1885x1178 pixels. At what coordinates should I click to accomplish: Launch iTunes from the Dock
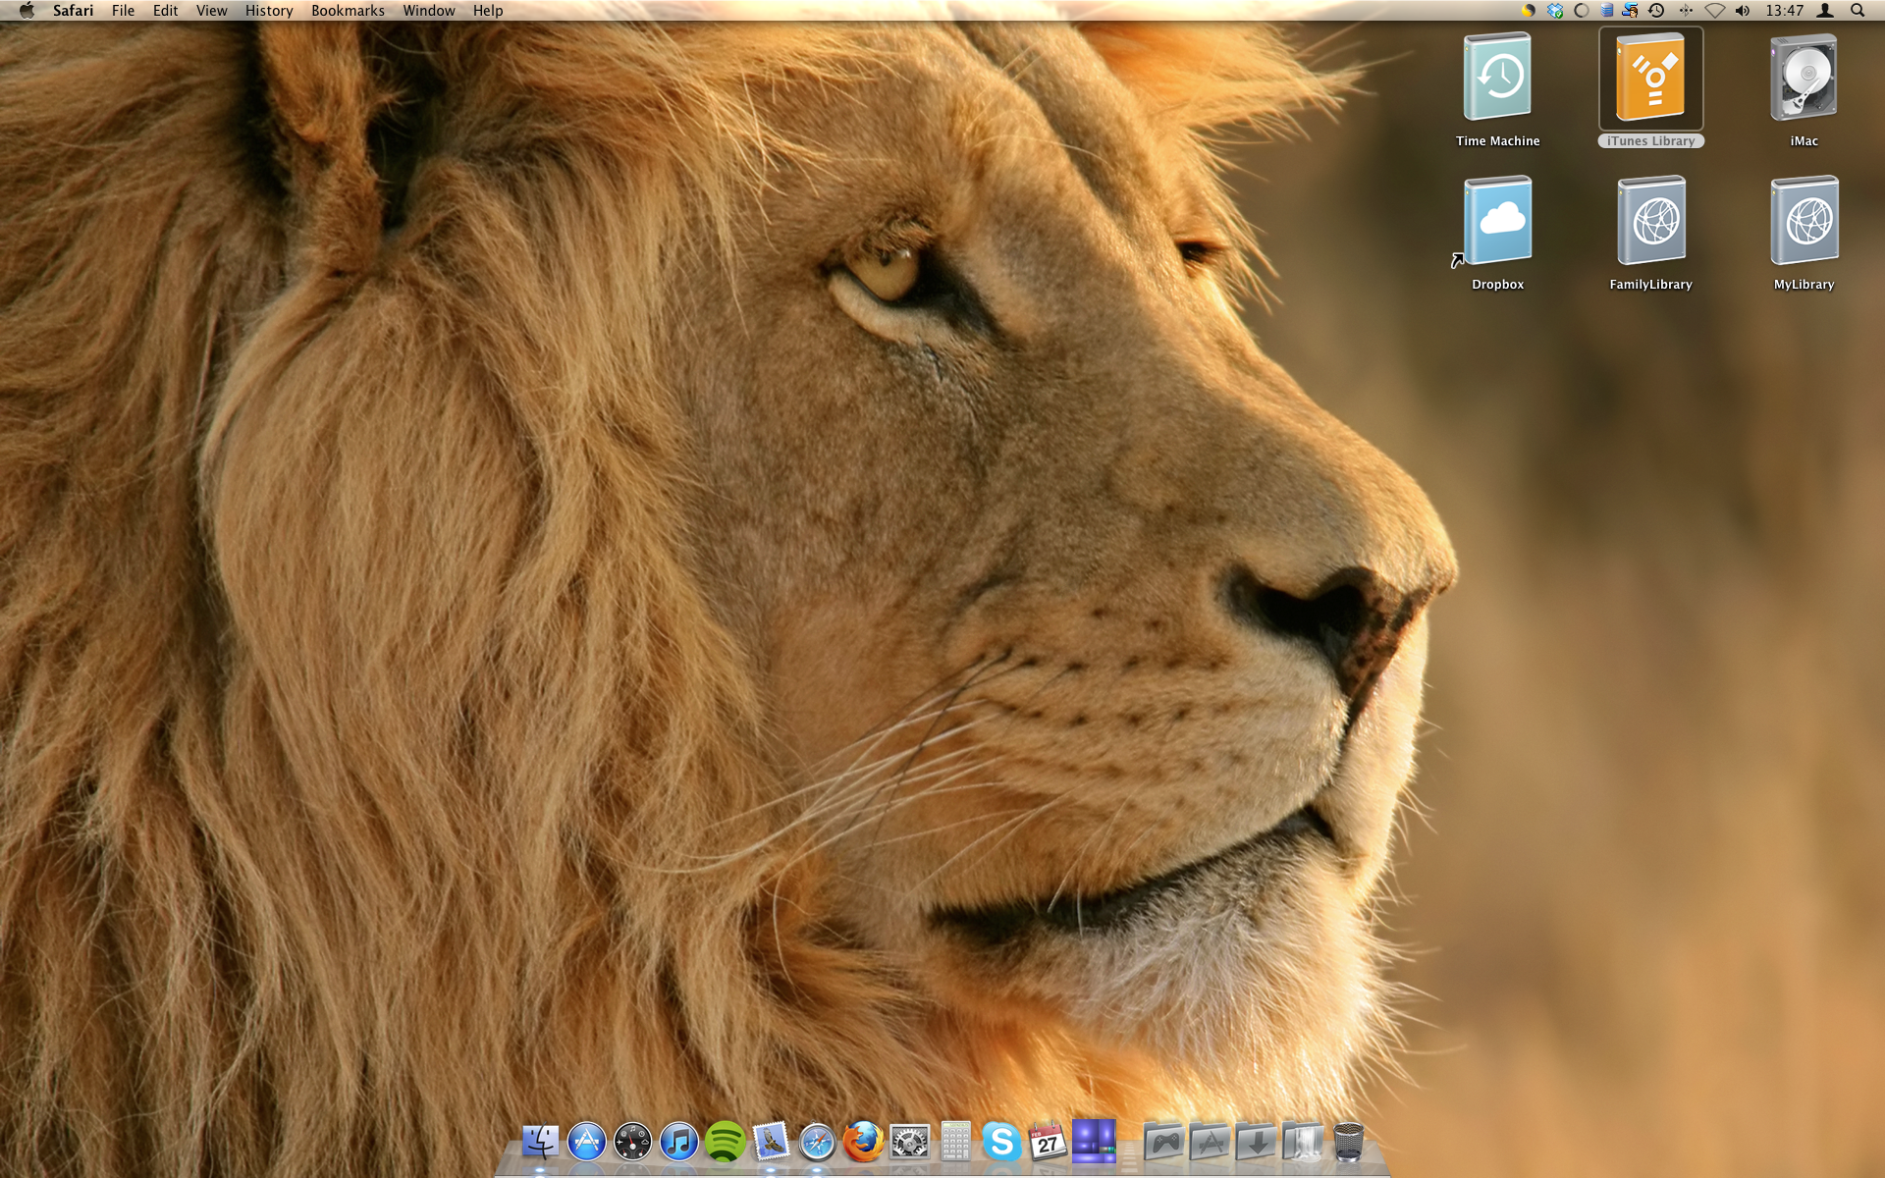[x=678, y=1142]
